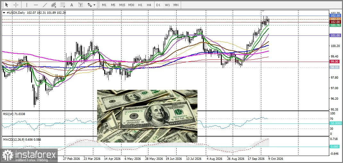Choose the vertical line drawing tool
The image size is (343, 163).
coord(27,4)
